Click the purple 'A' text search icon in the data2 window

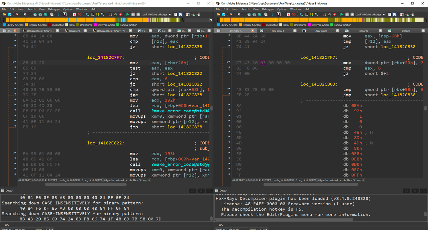279,14
